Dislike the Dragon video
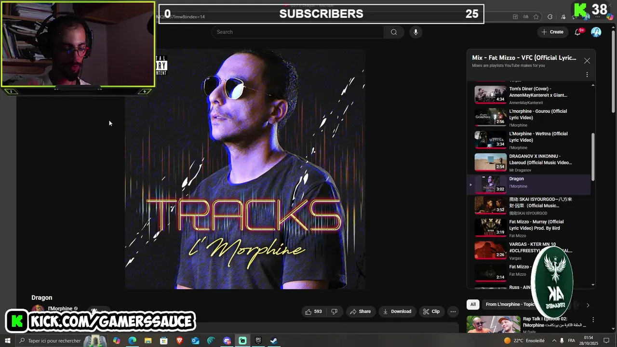Viewport: 617px width, 347px height. [x=335, y=311]
